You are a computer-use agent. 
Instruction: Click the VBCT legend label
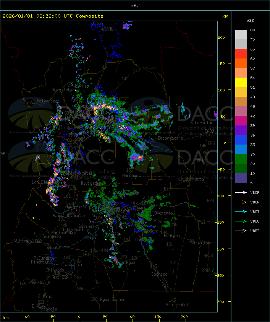(x=255, y=211)
